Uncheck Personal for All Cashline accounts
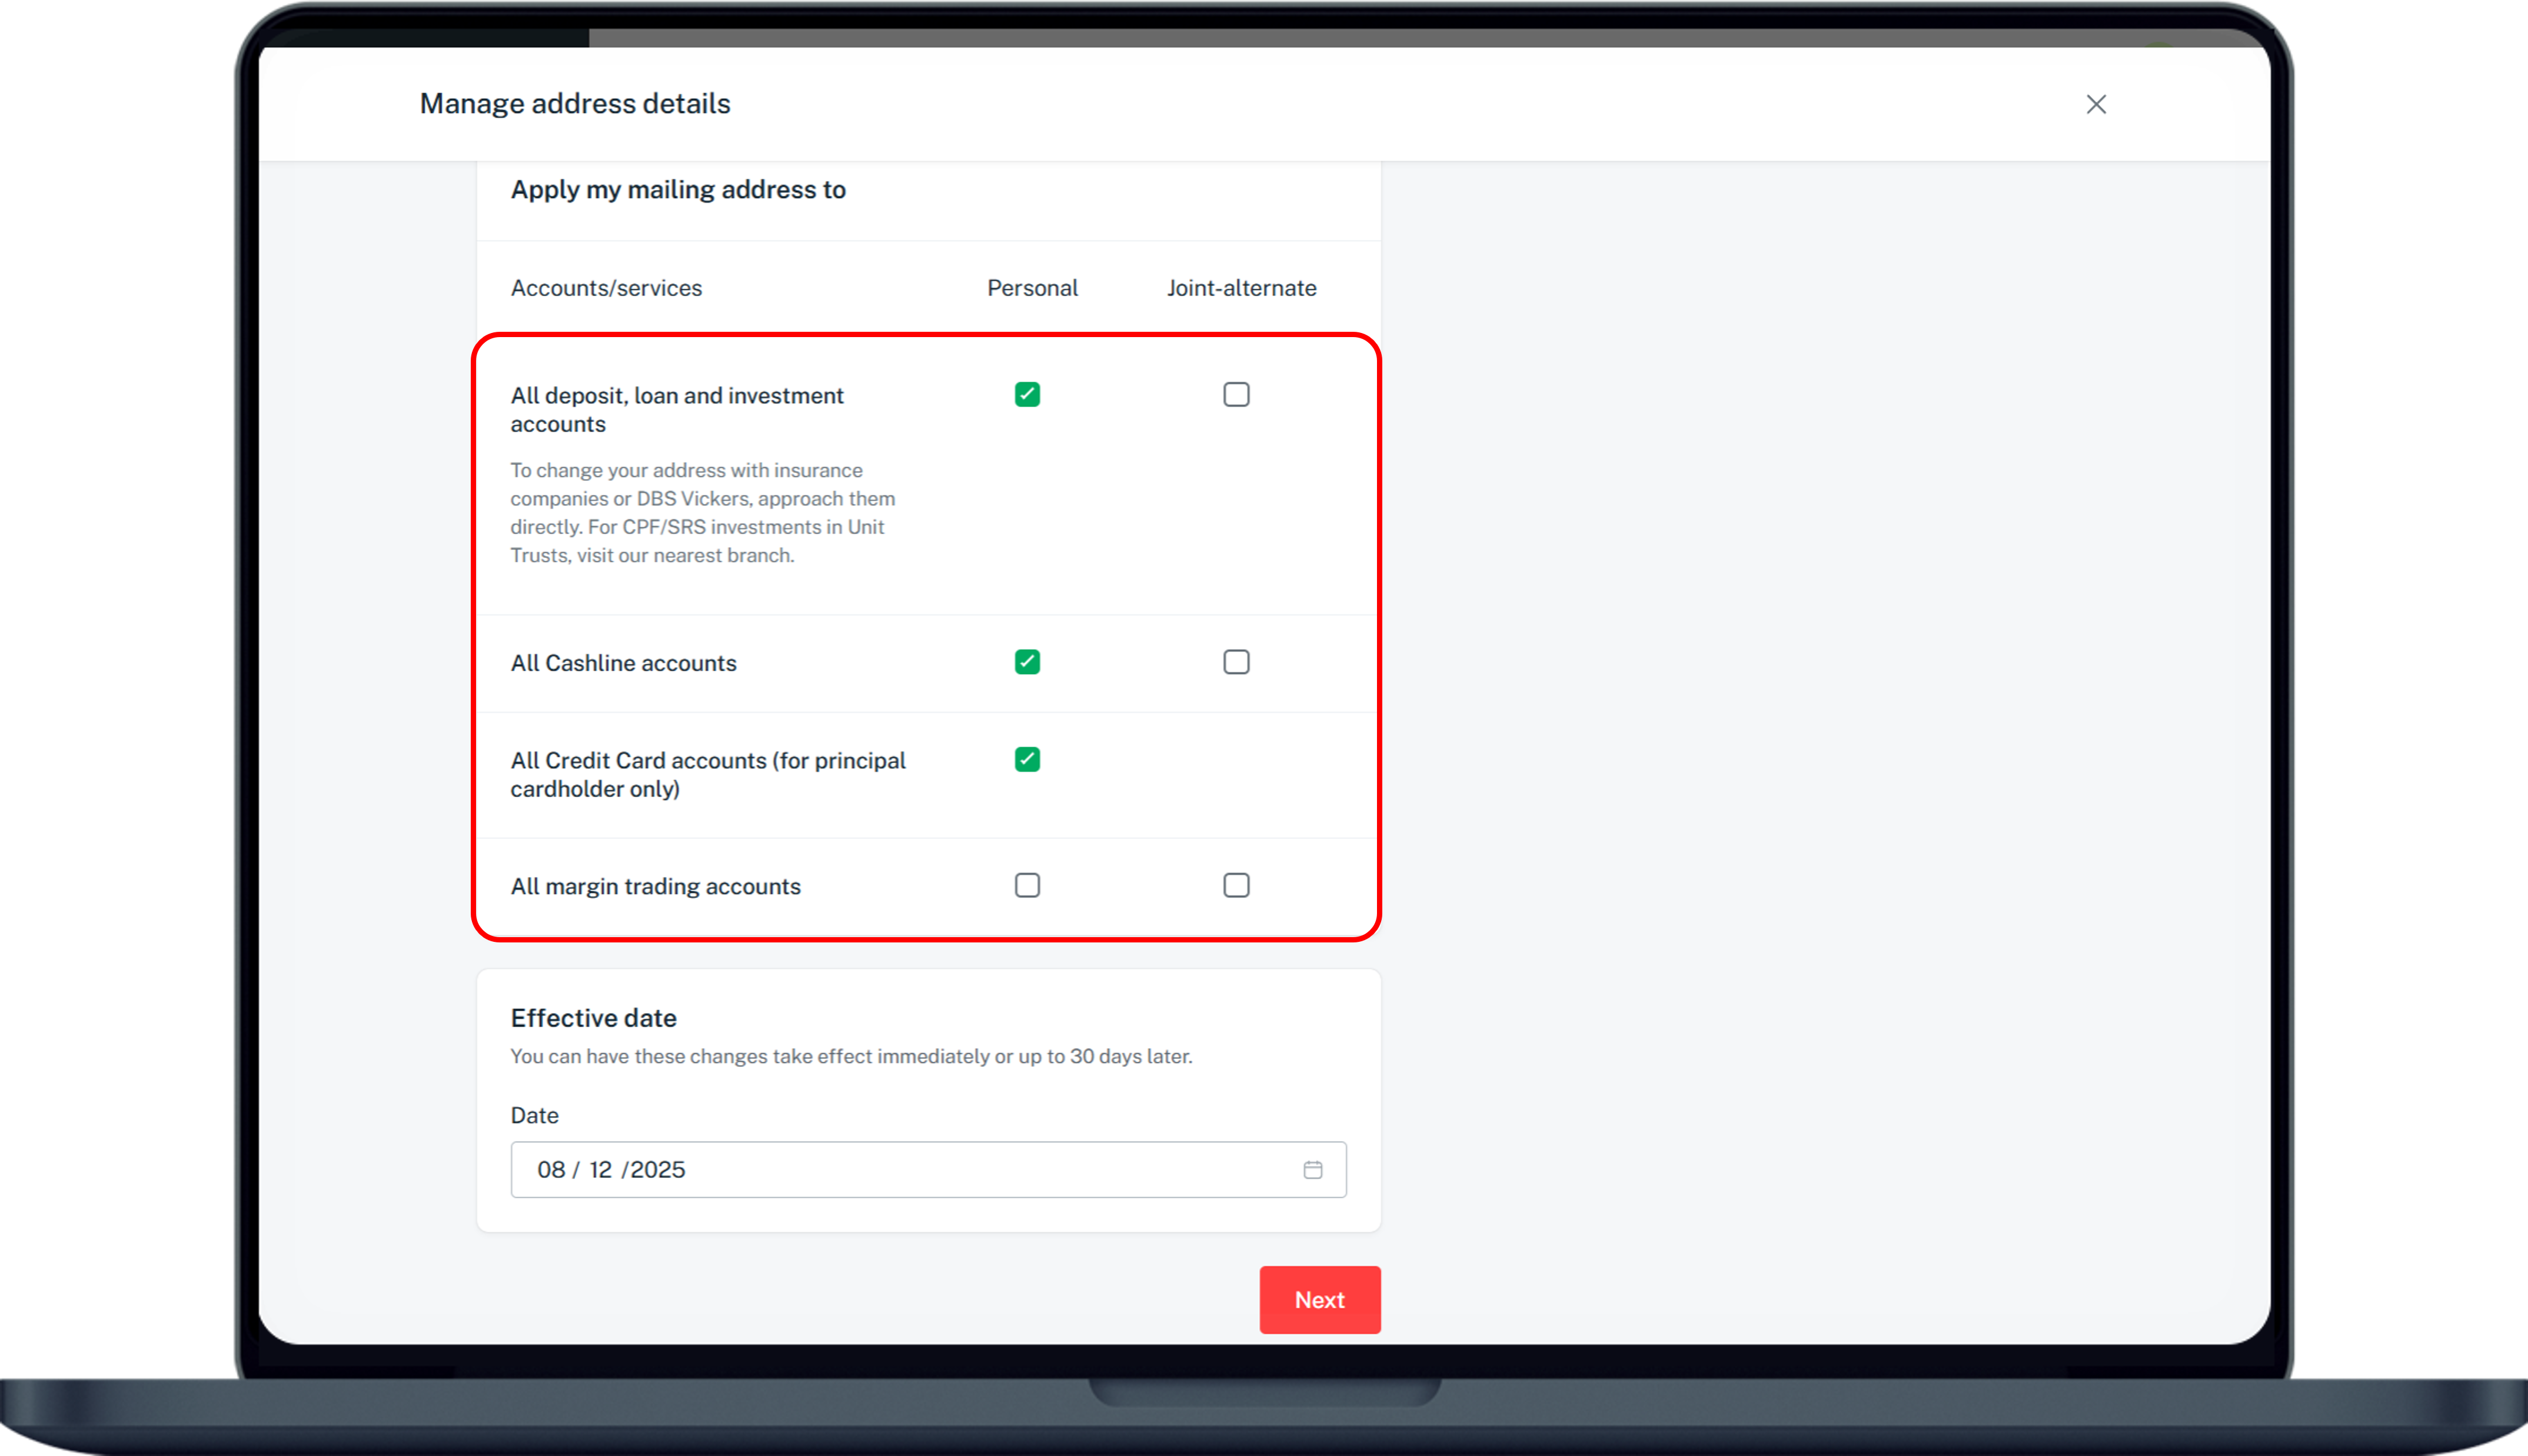2528x1456 pixels. pyautogui.click(x=1026, y=661)
